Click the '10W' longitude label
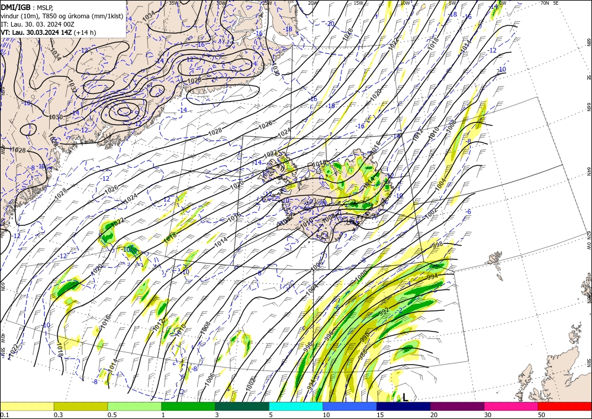 (x=405, y=3)
